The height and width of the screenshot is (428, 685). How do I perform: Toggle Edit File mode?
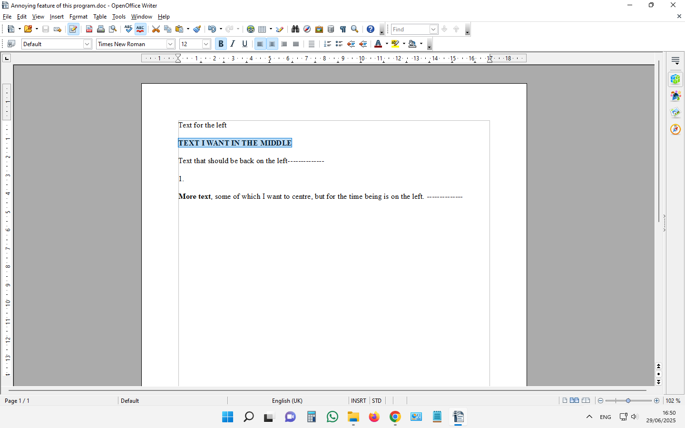point(73,29)
